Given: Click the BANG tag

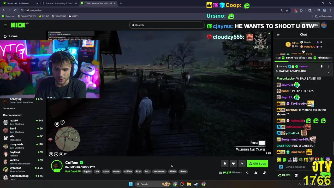Looking at the screenshot, I should pyautogui.click(x=172, y=172).
